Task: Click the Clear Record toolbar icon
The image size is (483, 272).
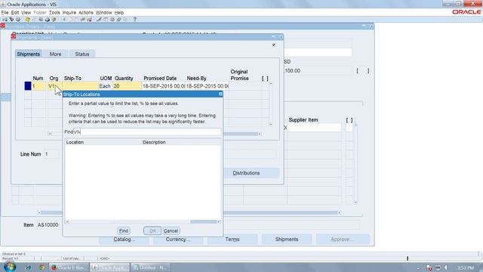Action: (x=83, y=20)
